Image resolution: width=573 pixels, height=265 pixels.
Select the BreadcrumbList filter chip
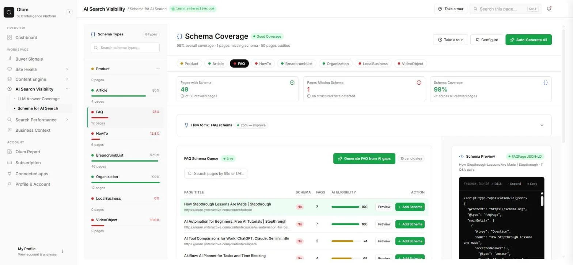point(296,64)
